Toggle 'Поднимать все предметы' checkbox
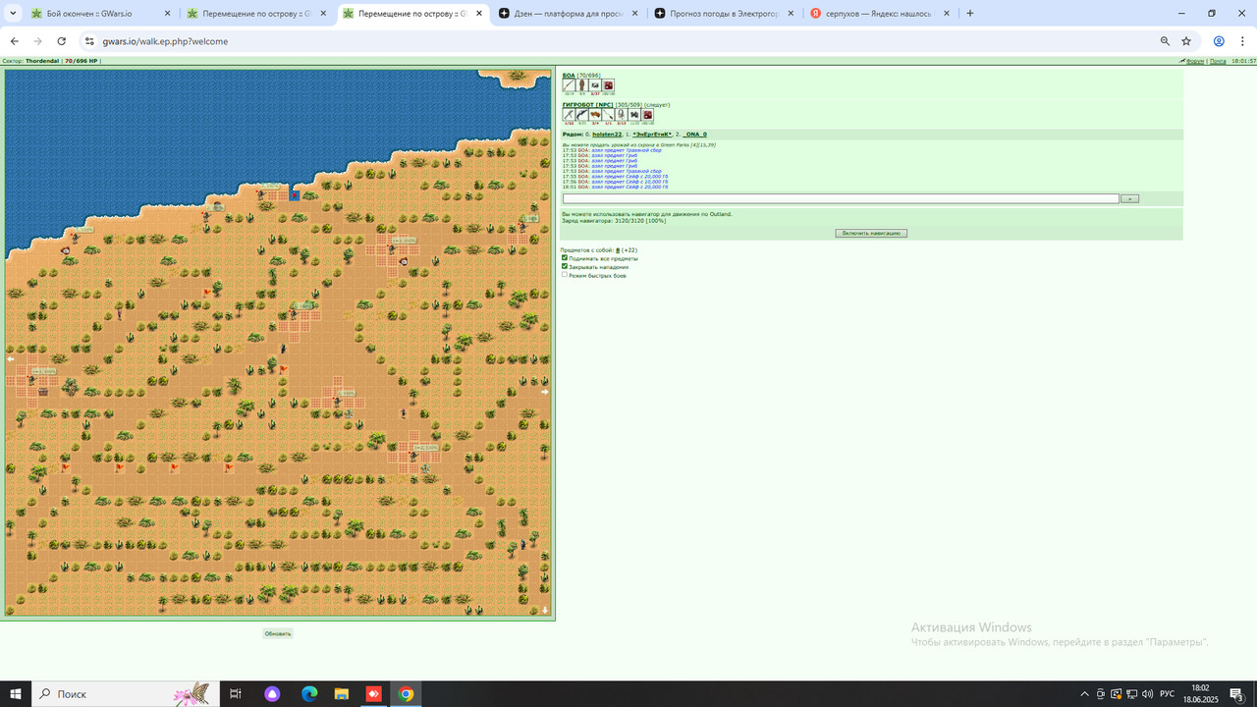 565,258
